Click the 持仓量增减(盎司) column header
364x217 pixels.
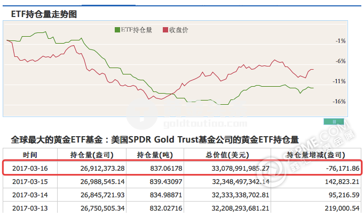point(316,155)
